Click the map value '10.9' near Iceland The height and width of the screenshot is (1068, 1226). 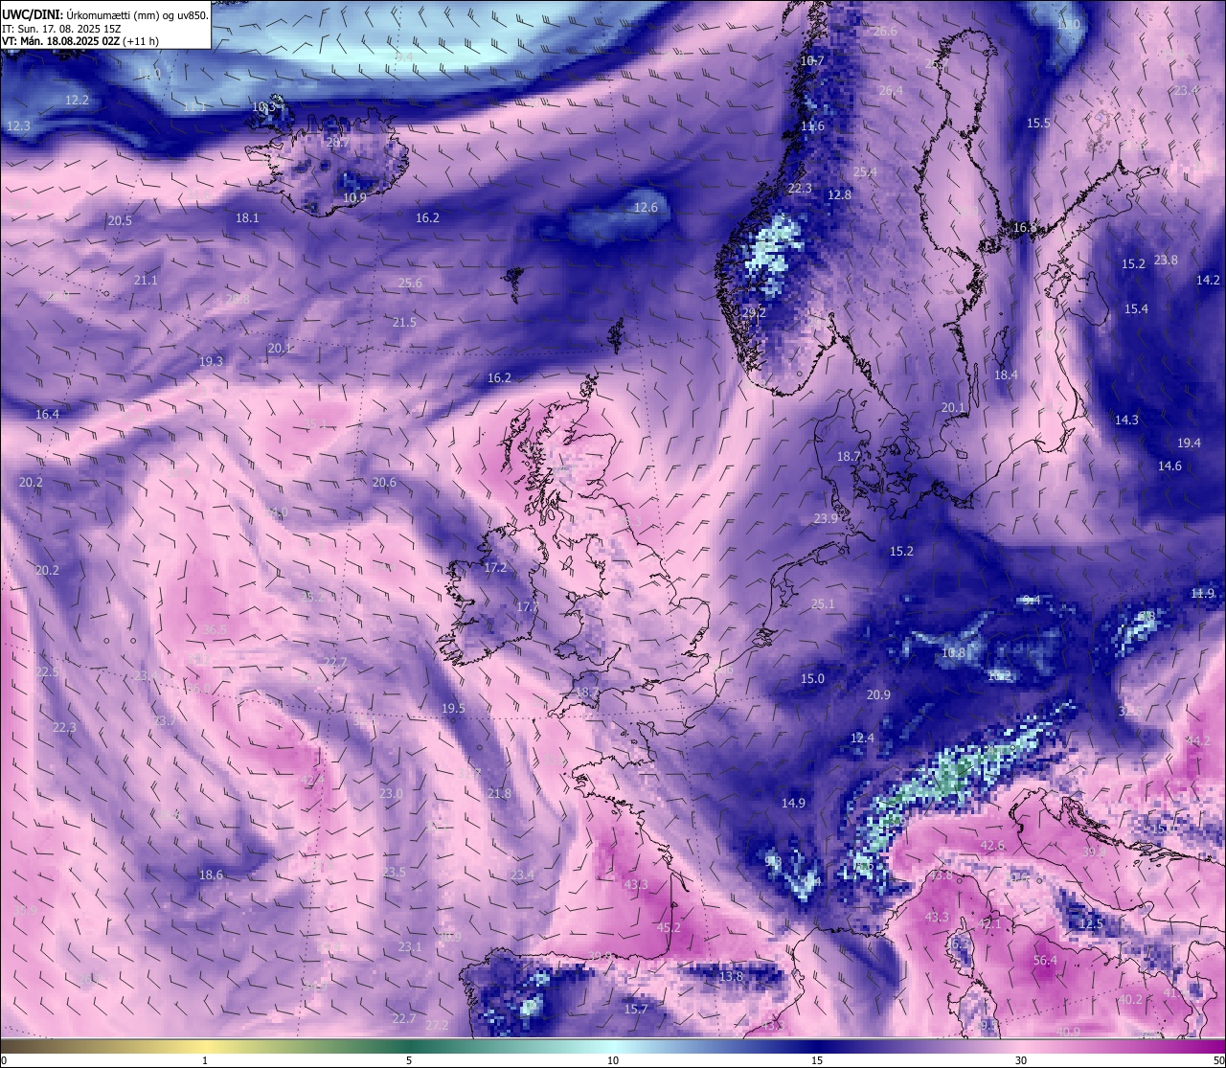point(354,198)
